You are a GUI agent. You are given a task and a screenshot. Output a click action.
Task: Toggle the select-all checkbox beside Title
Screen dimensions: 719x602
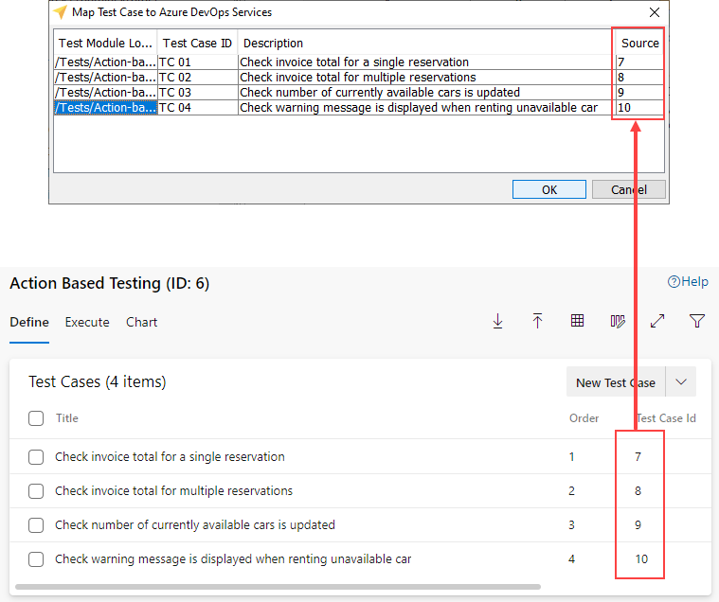pyautogui.click(x=36, y=418)
